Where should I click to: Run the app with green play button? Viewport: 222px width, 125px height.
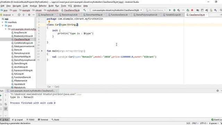170,10
